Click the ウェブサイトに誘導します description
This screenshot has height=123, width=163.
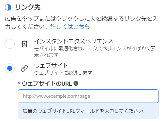65,73
